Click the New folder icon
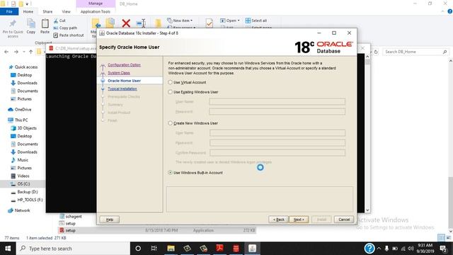 click(x=158, y=23)
